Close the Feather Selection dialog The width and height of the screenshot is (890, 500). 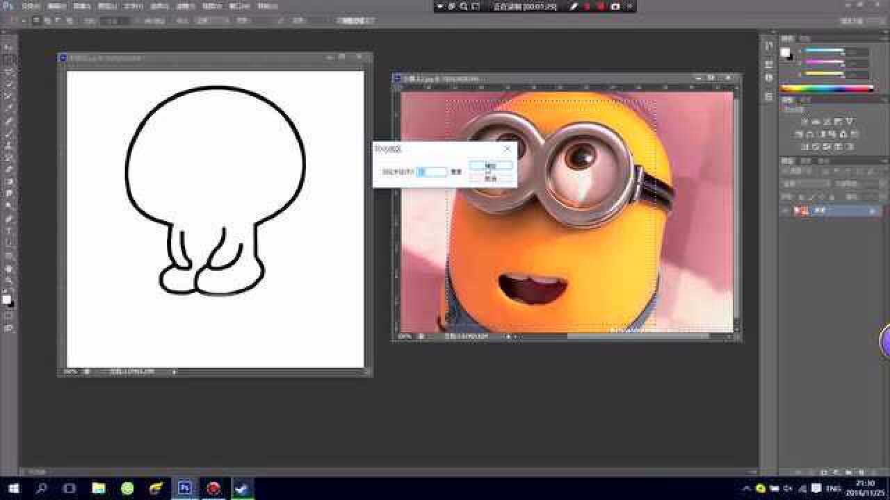pyautogui.click(x=507, y=149)
